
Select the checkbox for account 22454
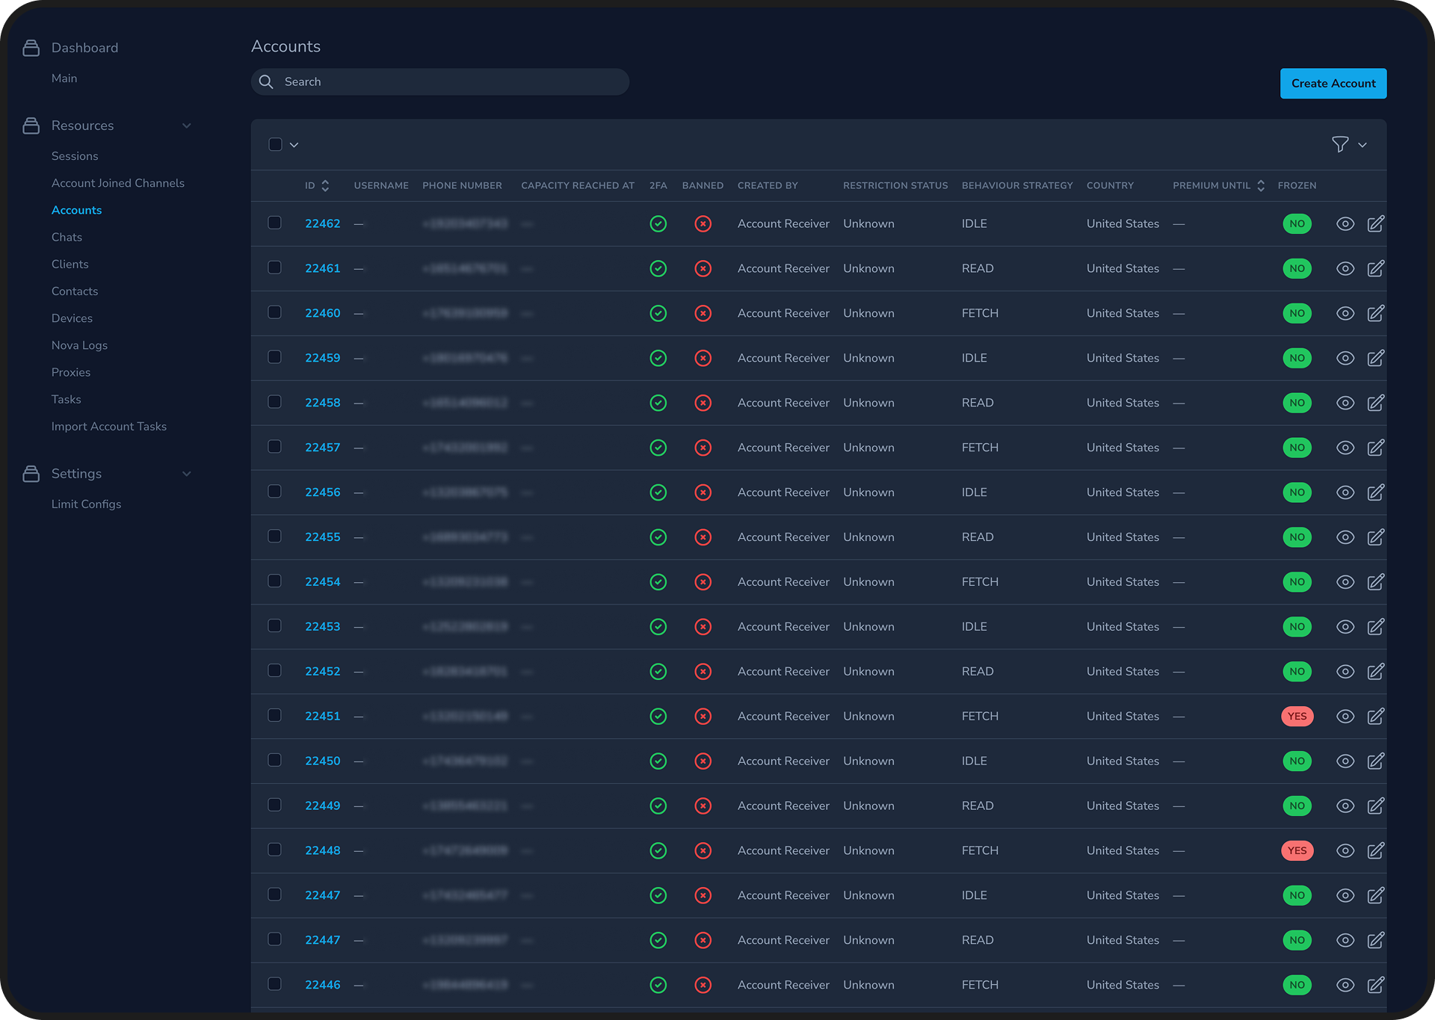(274, 581)
